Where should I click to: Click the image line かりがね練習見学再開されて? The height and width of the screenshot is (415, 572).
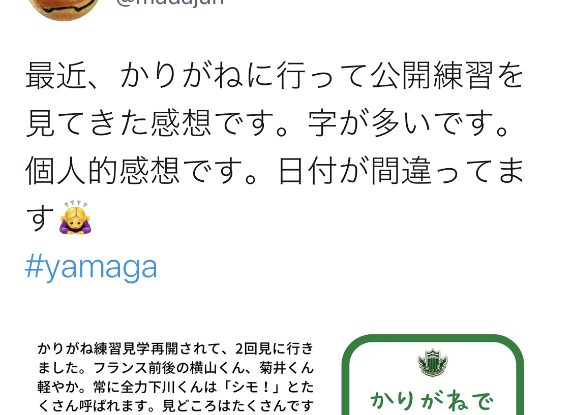point(175,348)
